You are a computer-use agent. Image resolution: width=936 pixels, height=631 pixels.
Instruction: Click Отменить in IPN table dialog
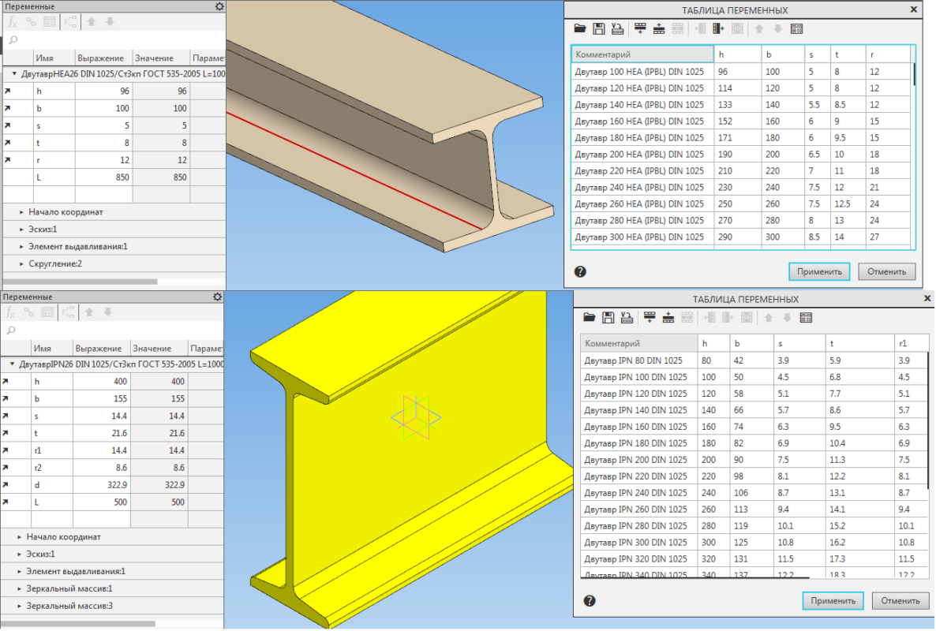click(x=900, y=601)
